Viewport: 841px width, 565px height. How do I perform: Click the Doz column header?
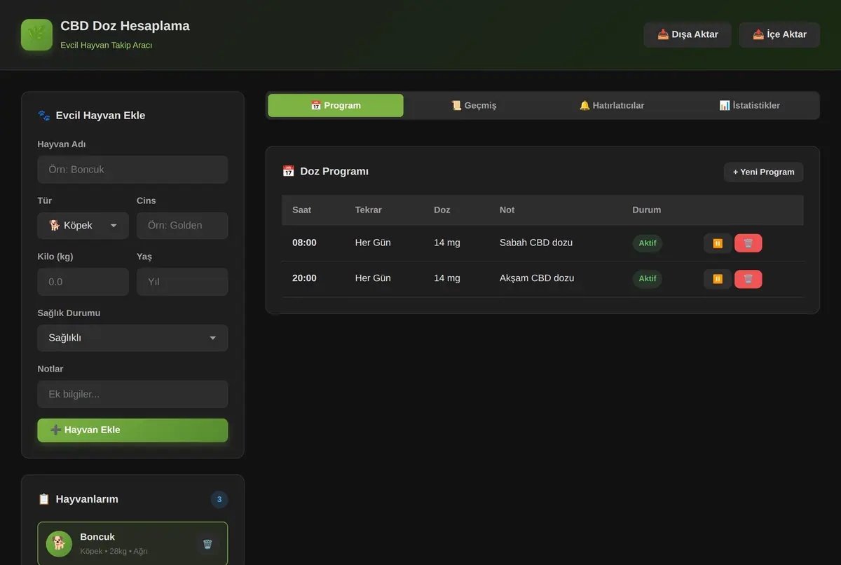(442, 210)
